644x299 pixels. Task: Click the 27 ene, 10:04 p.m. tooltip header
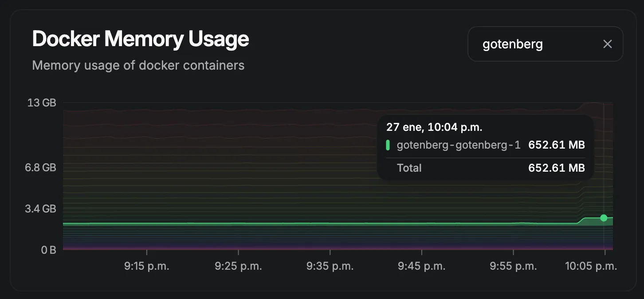pos(434,127)
